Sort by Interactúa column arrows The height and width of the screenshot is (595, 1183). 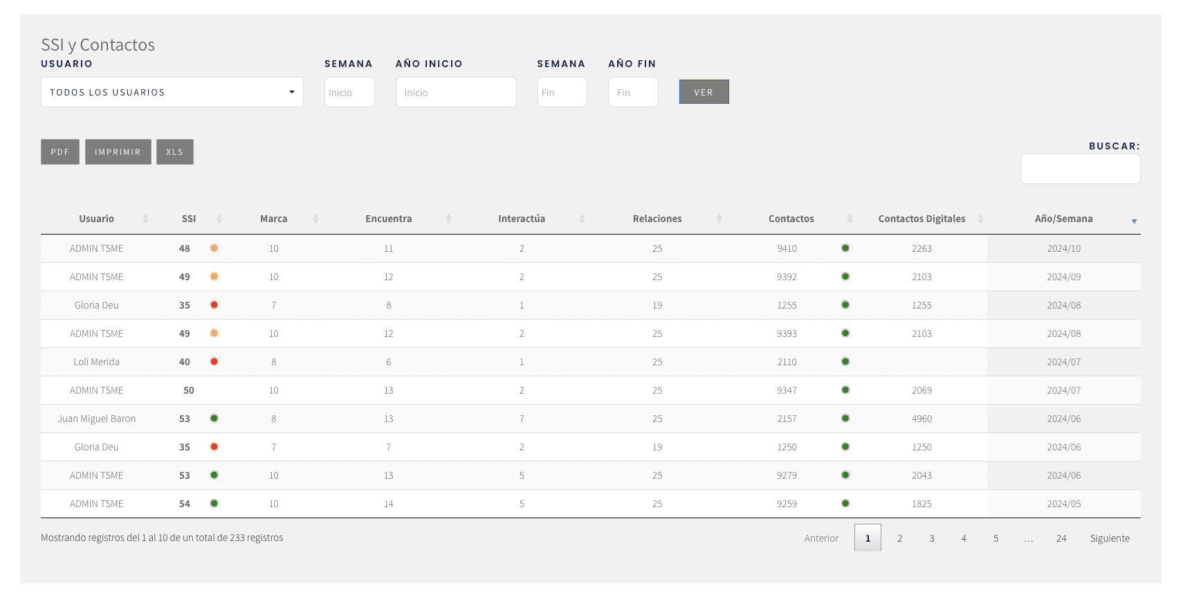pos(582,219)
